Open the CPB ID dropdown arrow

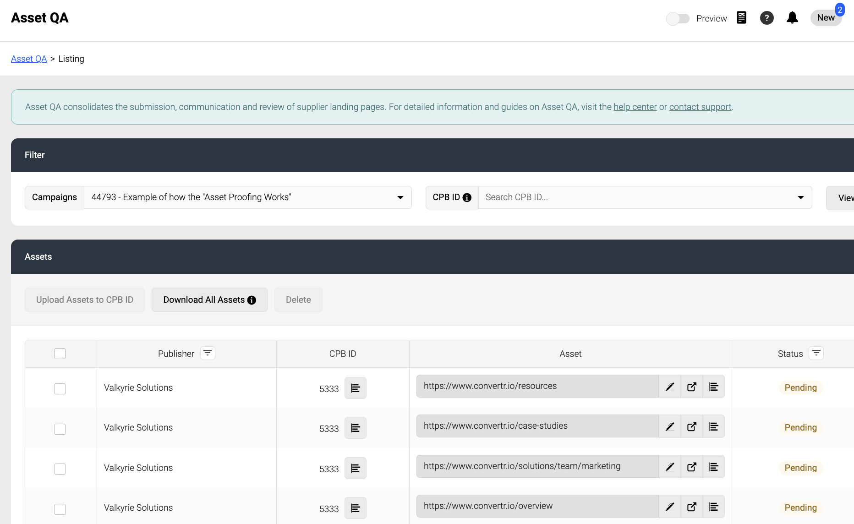(x=801, y=197)
